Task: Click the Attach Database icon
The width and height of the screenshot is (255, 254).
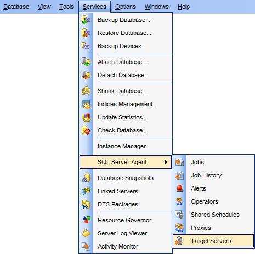Action: click(x=86, y=62)
